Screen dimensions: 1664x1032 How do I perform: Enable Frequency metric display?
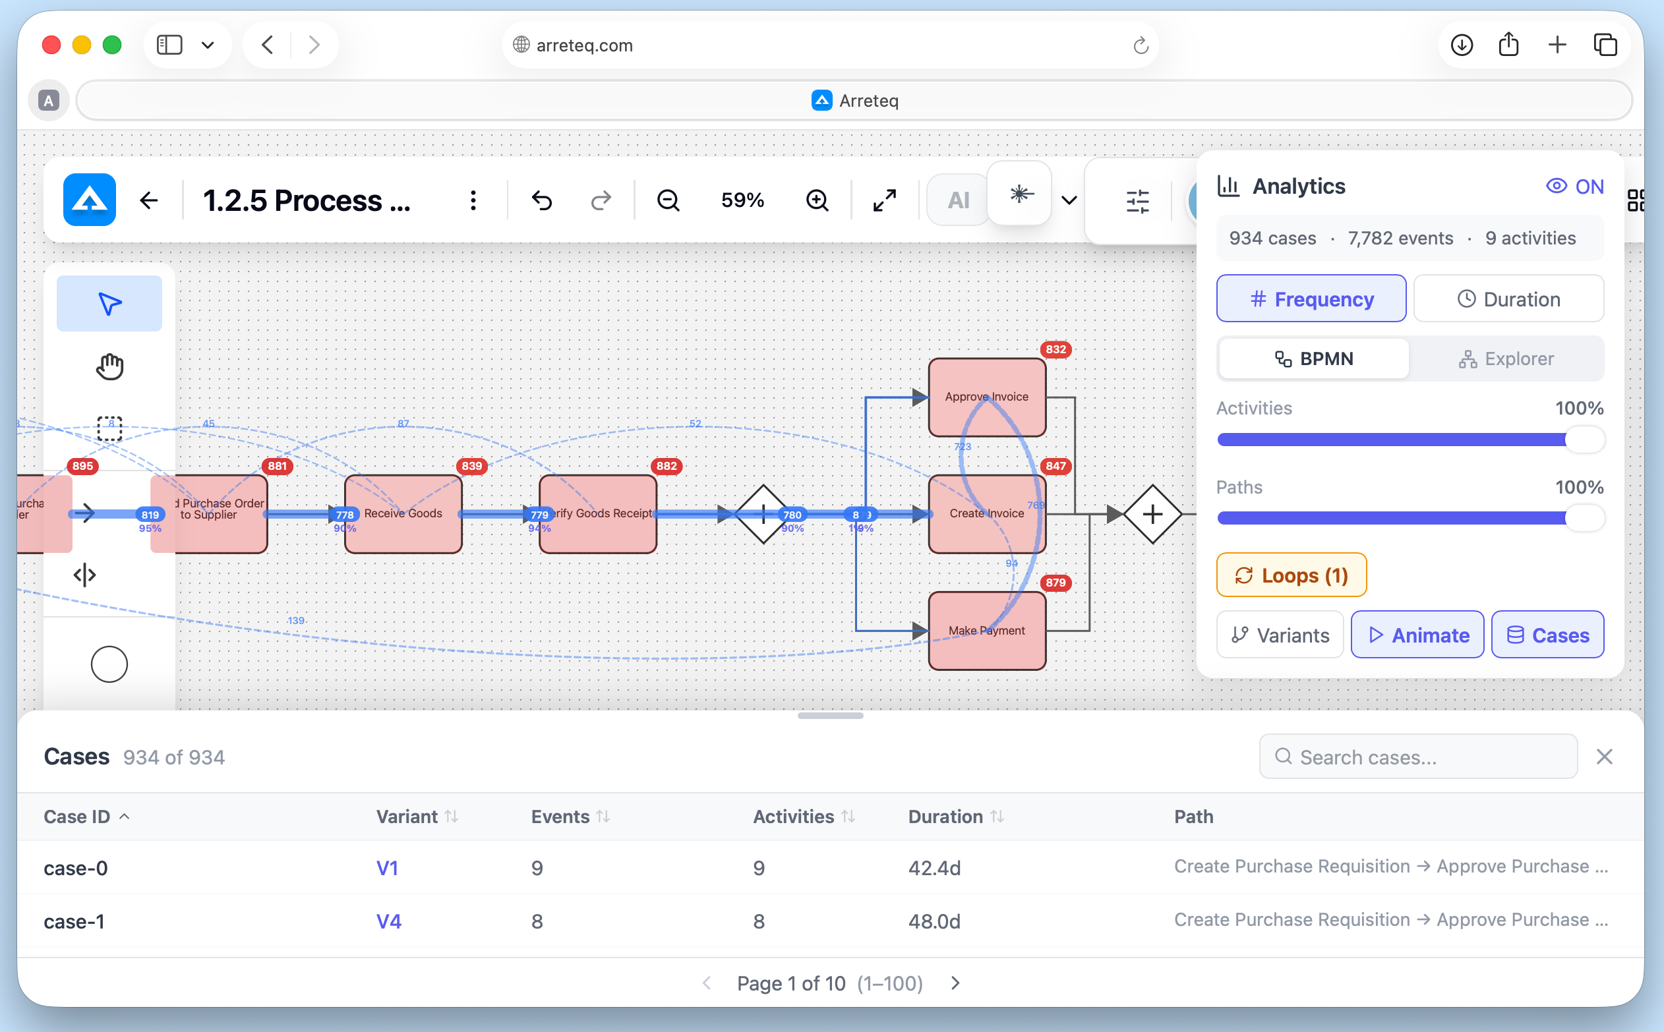tap(1311, 299)
